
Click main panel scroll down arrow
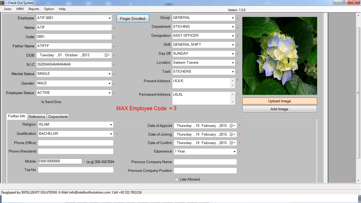(x=358, y=181)
